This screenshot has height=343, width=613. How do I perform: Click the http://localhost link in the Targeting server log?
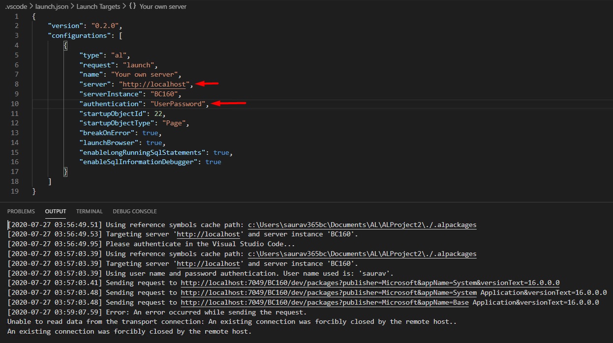click(208, 234)
